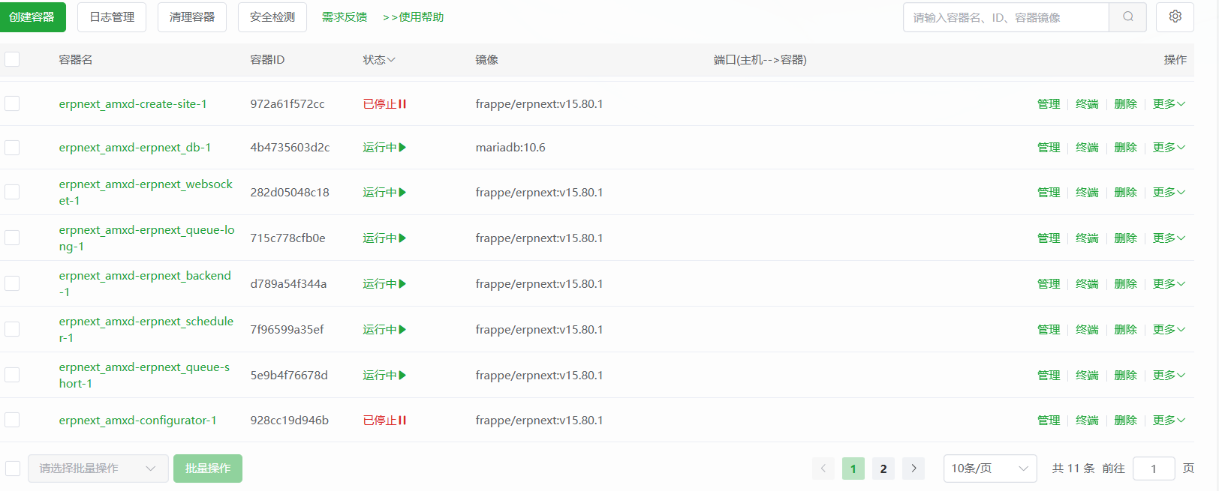Open the 使用帮助 help link
Screen dimensions: 1219x491
coord(414,17)
